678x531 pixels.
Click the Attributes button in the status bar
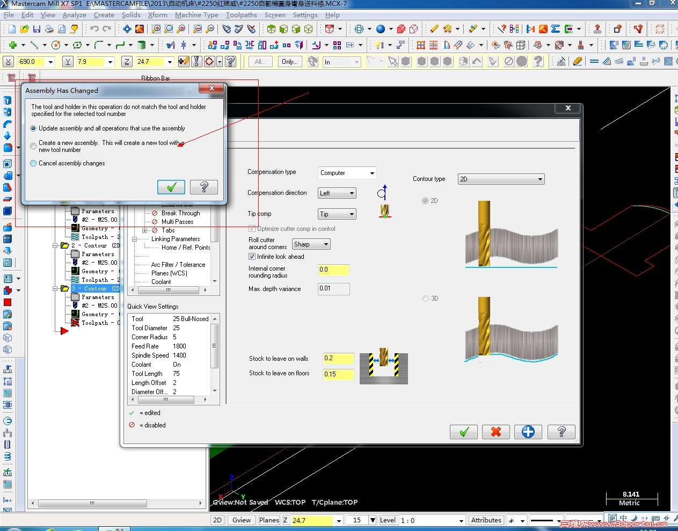486,520
